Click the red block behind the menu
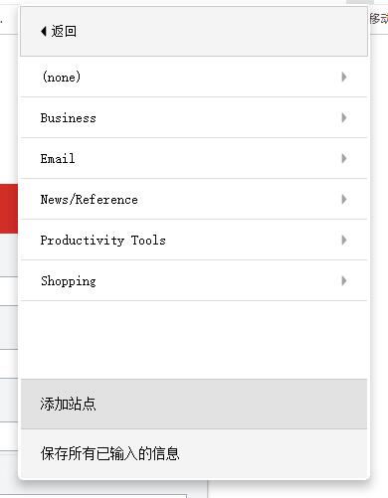Viewport: 388px width, 498px height. tap(9, 209)
